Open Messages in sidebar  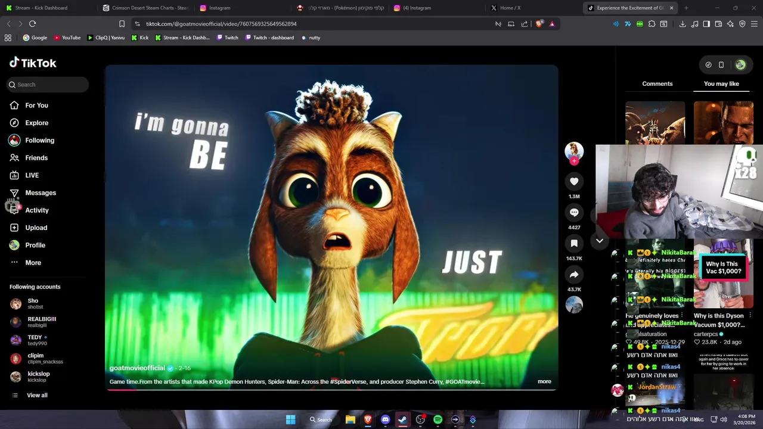[x=40, y=192]
